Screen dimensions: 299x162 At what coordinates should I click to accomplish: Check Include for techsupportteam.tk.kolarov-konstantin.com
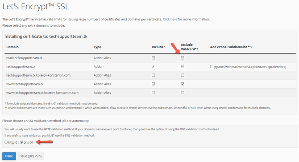pos(154,75)
